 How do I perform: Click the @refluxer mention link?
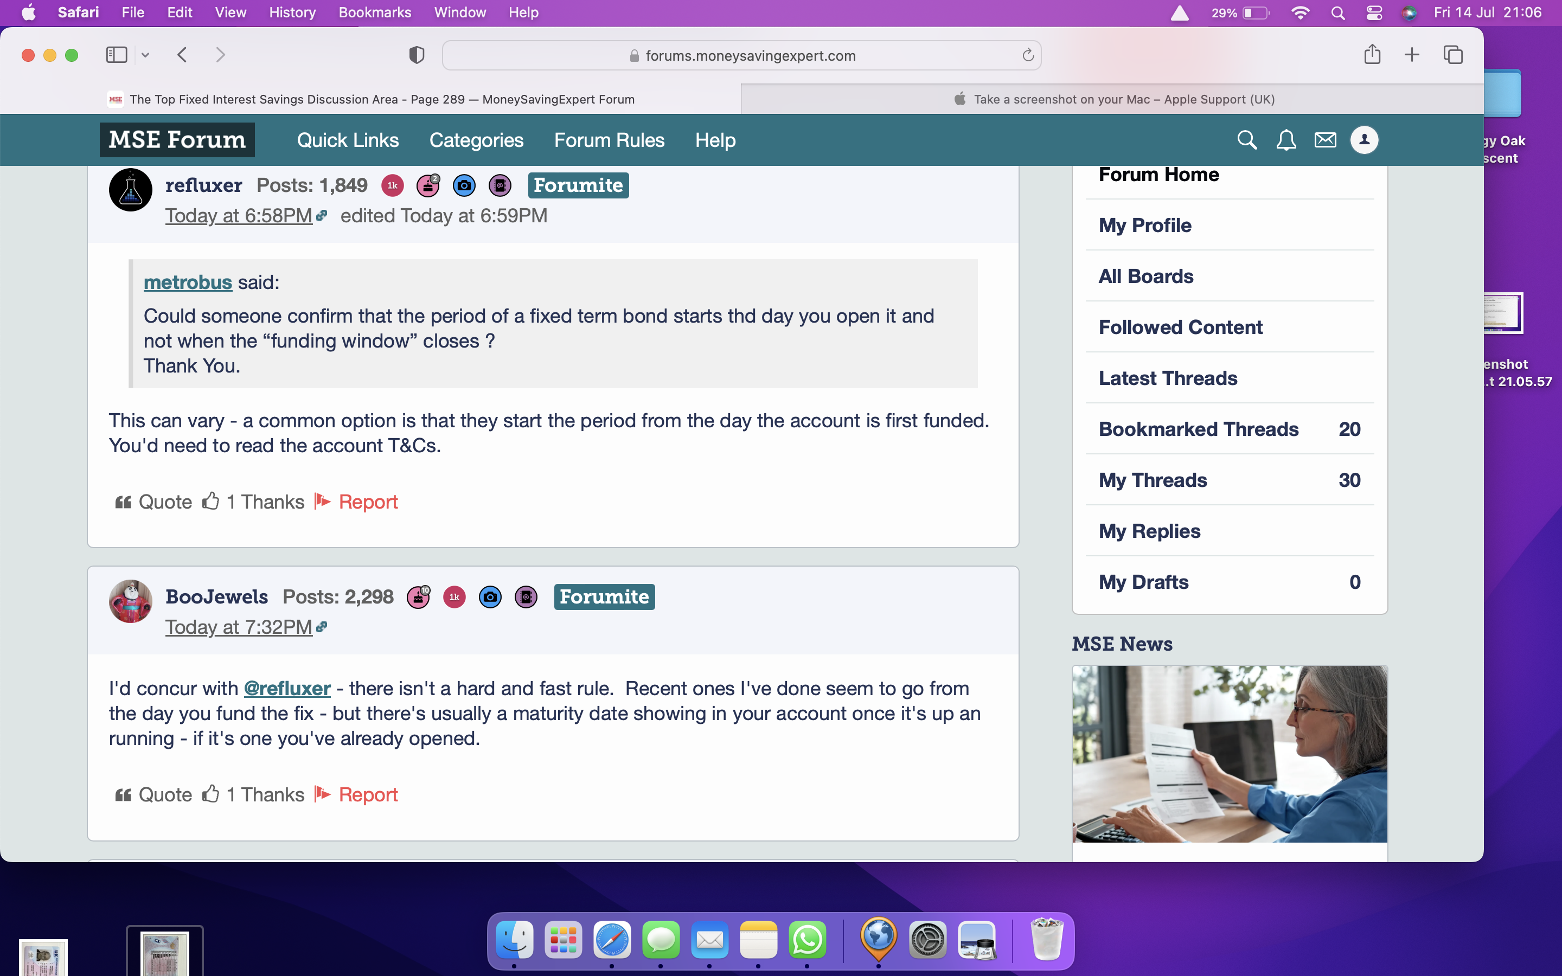pos(287,688)
